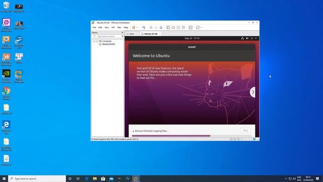Viewport: 323px width, 182px height.
Task: Open Microsoft Edge from the taskbar
Action: click(x=86, y=178)
